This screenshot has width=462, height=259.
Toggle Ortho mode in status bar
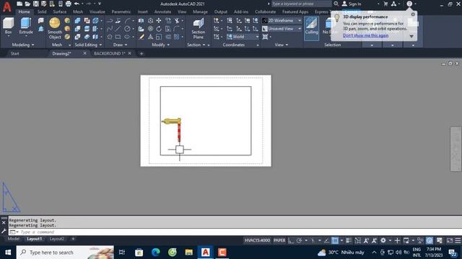tap(291, 240)
